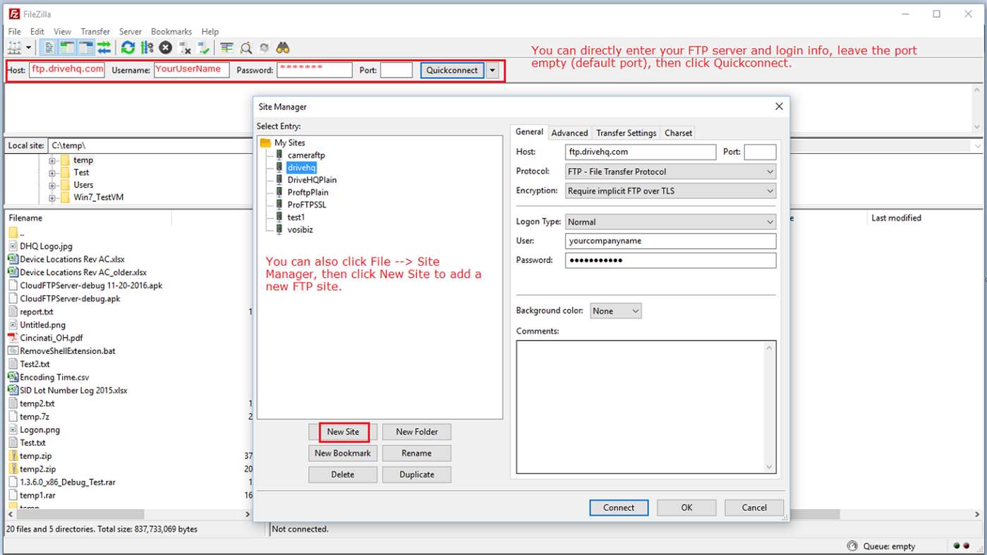Toggle remote directory tree toolbar icon
Image resolution: width=987 pixels, height=555 pixels.
(x=86, y=48)
